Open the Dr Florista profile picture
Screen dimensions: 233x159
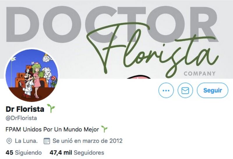point(32,75)
